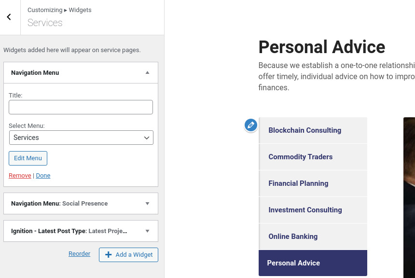Expand the Ignition Latest Post Type widget
Viewport: 415px width, 278px height.
(x=147, y=231)
